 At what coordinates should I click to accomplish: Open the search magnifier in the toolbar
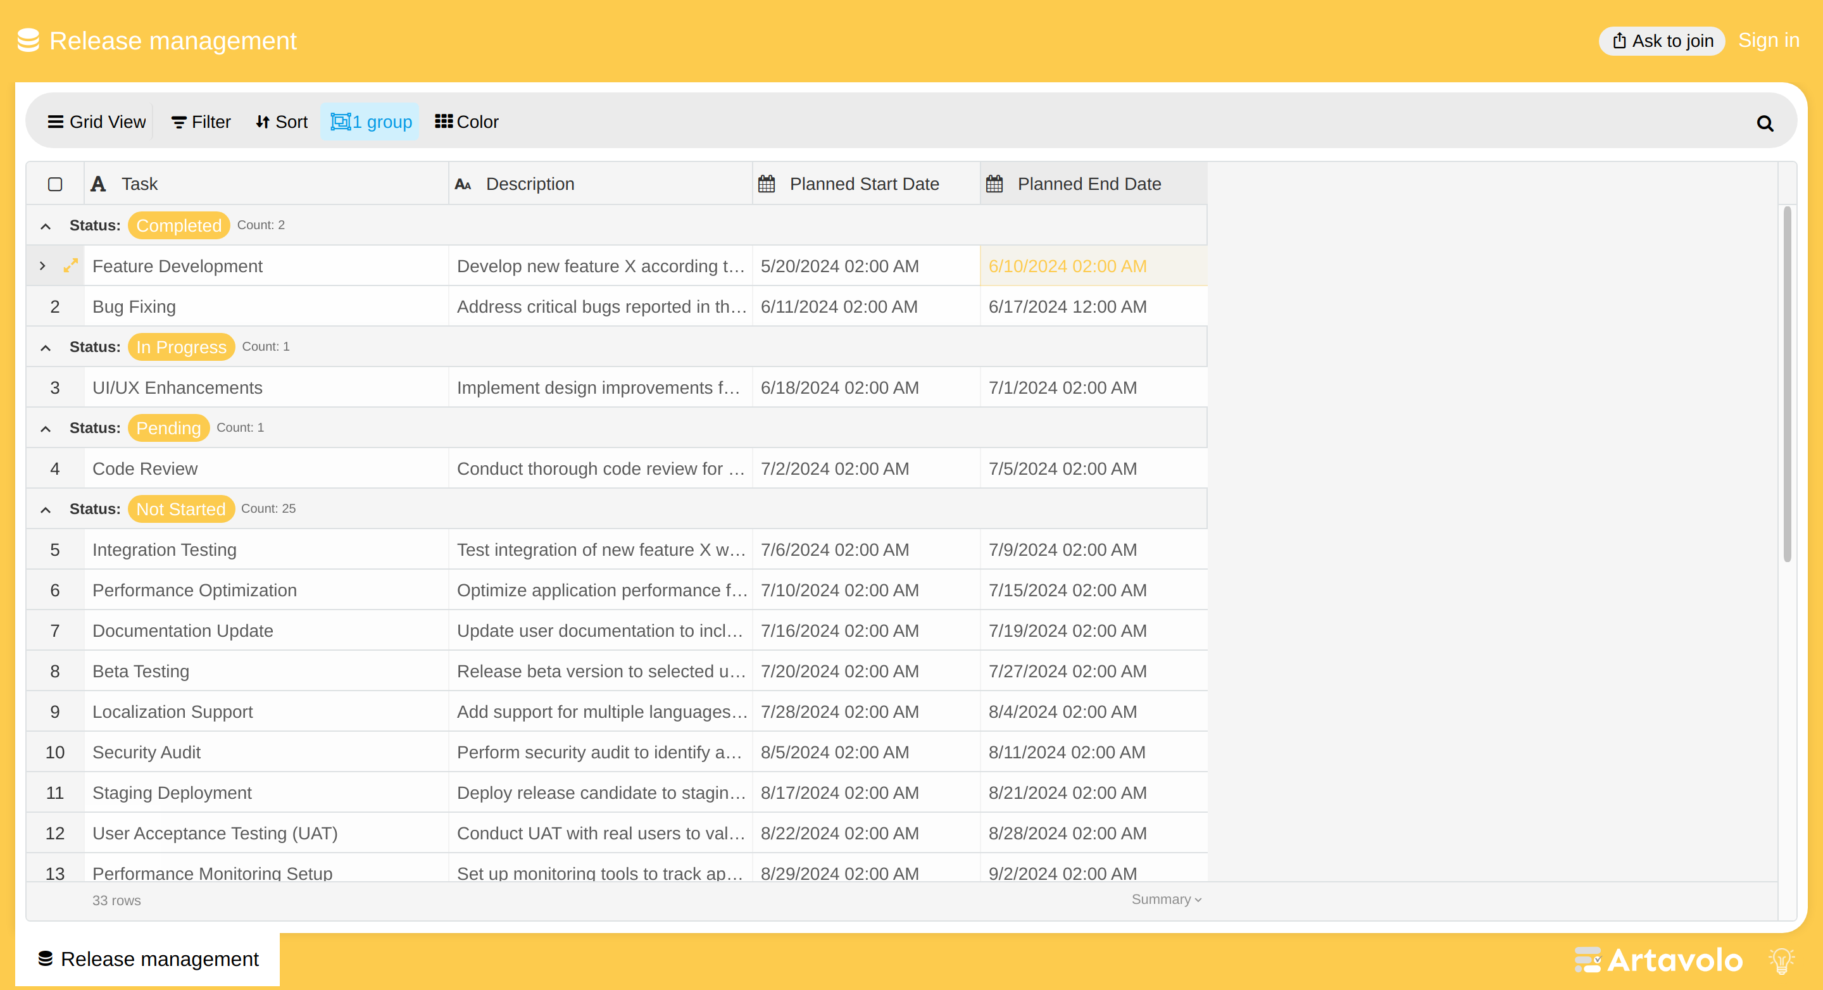tap(1764, 124)
